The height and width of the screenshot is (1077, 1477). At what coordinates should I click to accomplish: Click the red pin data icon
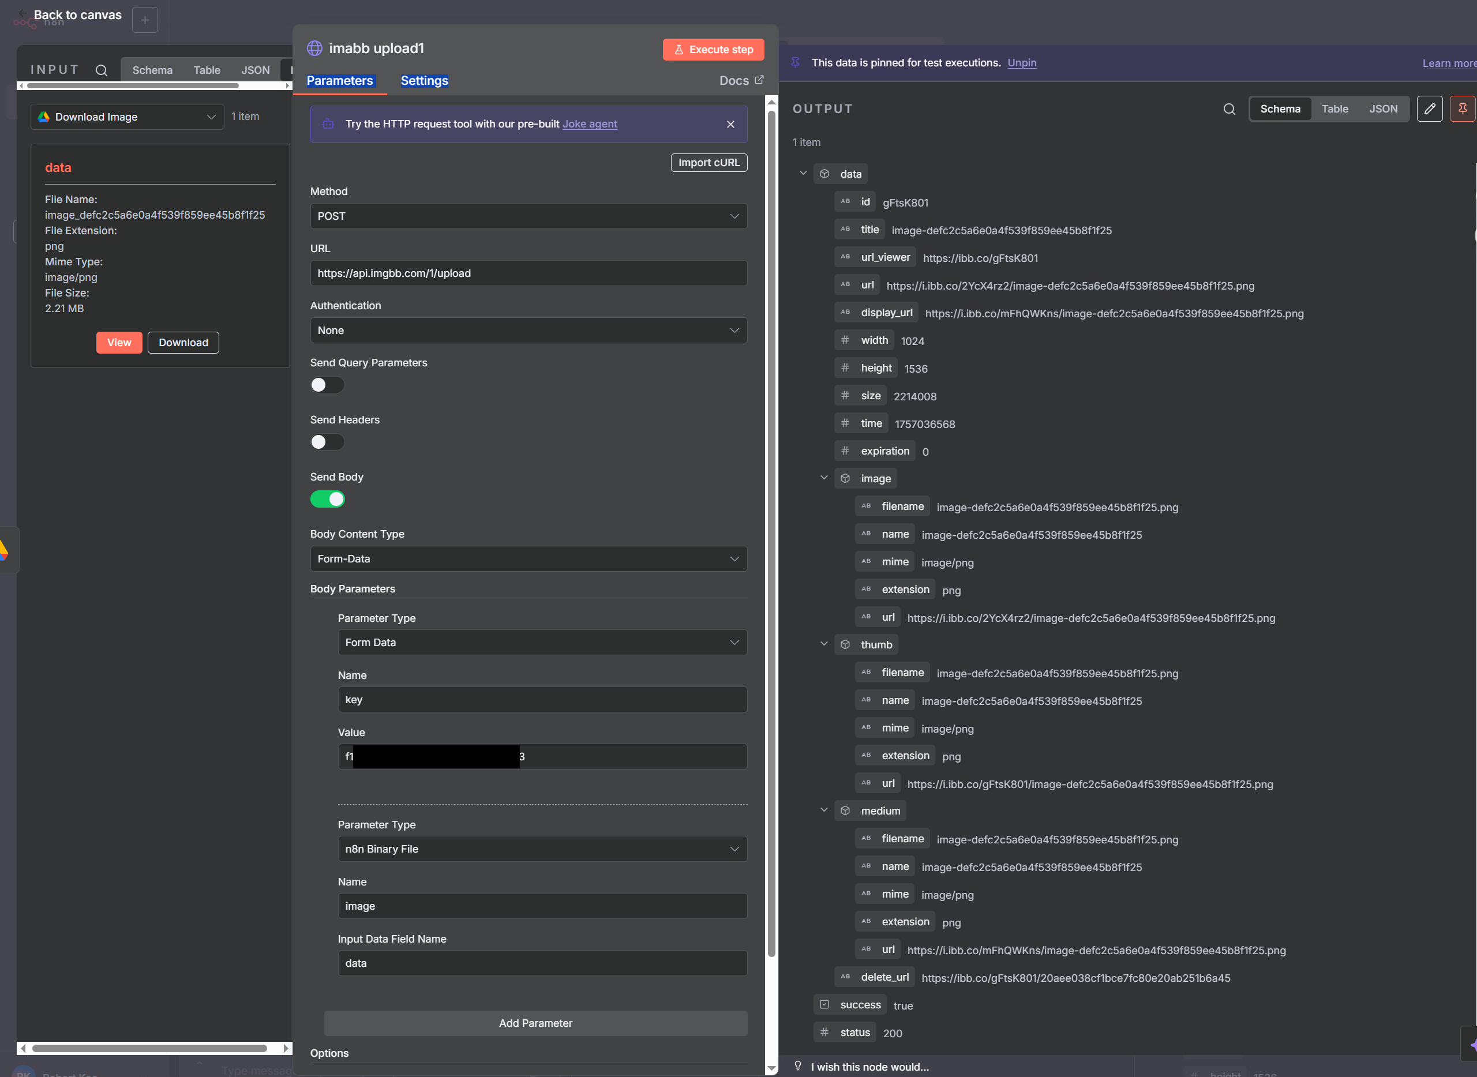point(1462,109)
